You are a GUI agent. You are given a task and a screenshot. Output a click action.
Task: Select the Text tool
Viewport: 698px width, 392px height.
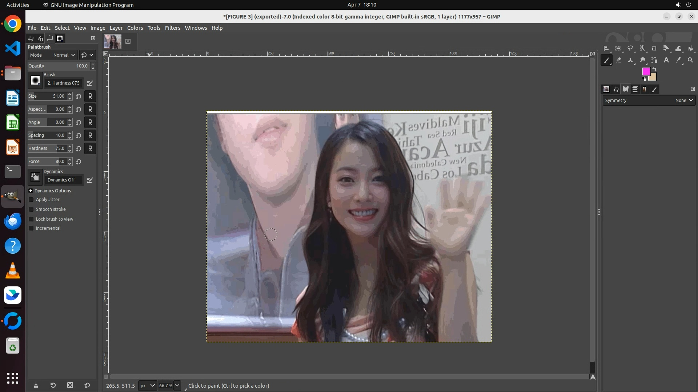(x=666, y=60)
